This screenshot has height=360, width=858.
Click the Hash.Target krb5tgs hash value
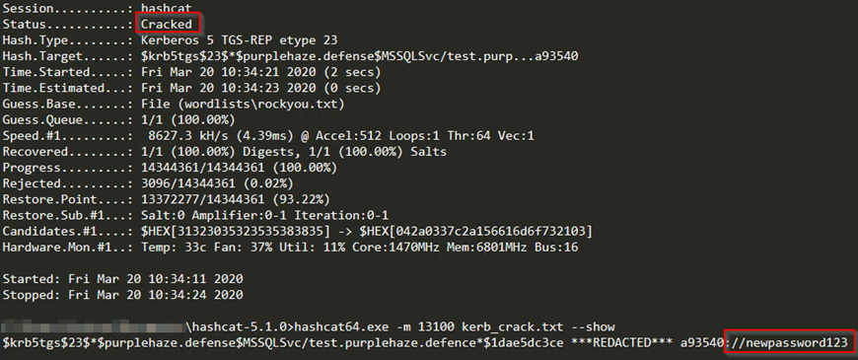(x=360, y=56)
